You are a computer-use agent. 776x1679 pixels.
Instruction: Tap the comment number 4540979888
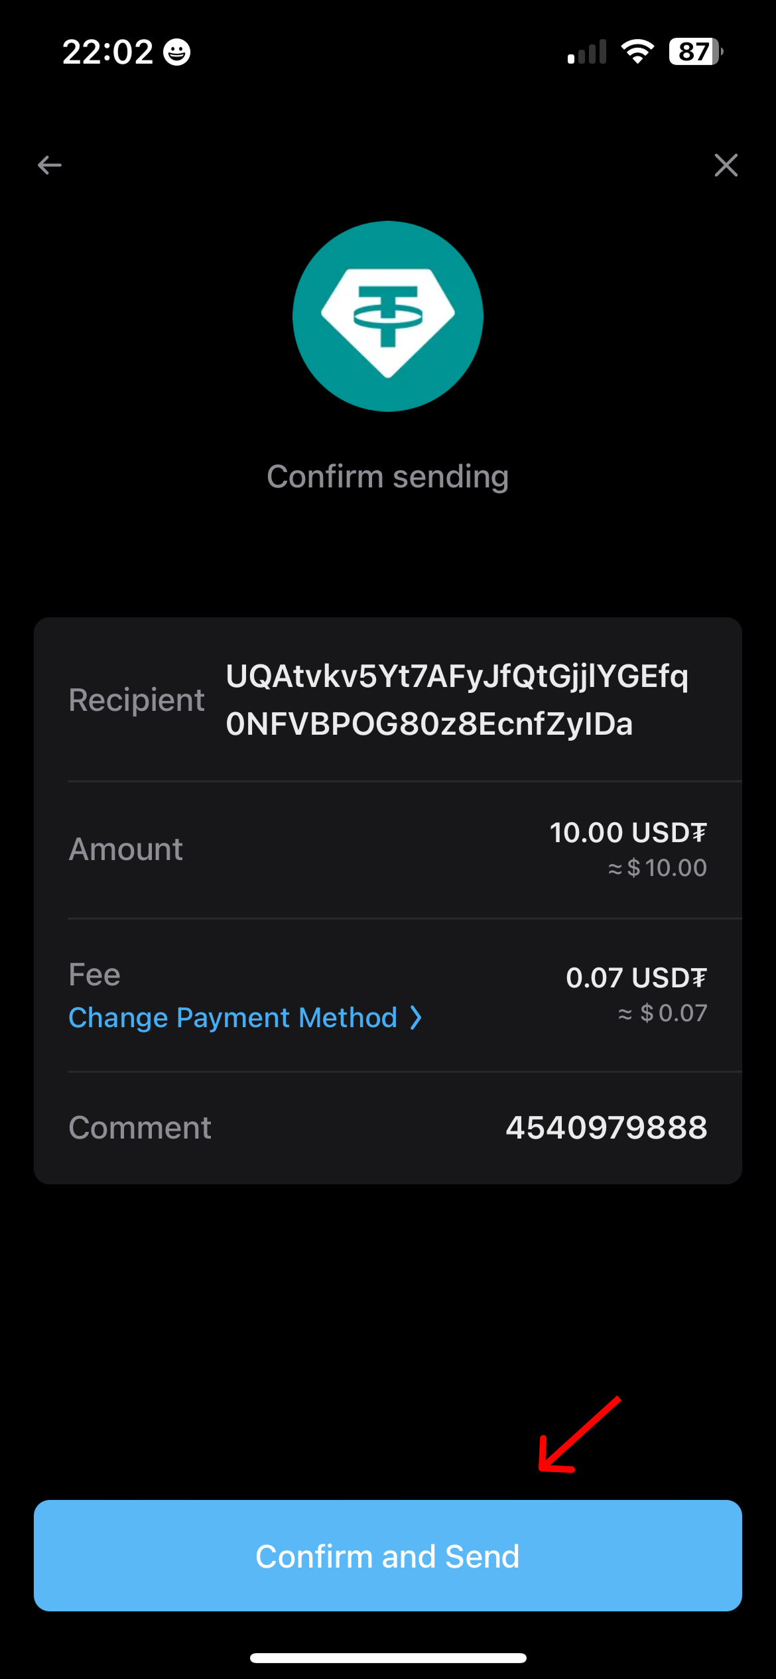pyautogui.click(x=606, y=1128)
